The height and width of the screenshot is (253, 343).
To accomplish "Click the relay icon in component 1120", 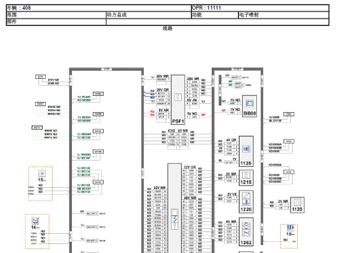I will click(x=297, y=202).
